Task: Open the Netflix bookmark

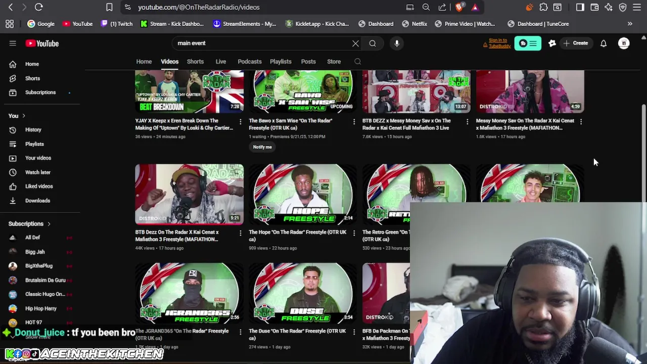Action: [414, 24]
